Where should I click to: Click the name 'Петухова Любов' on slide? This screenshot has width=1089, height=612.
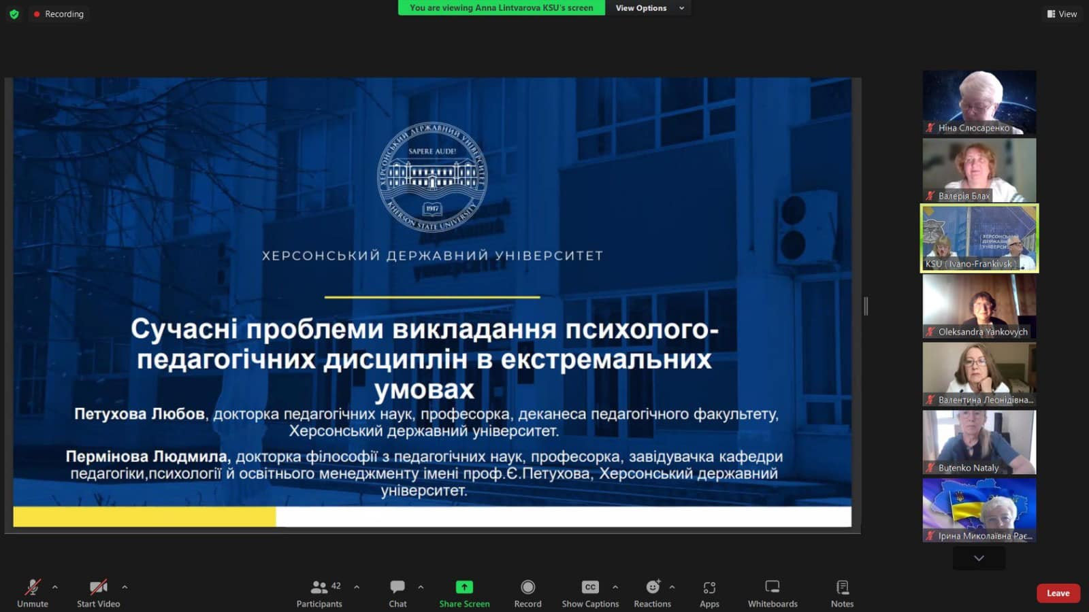140,413
